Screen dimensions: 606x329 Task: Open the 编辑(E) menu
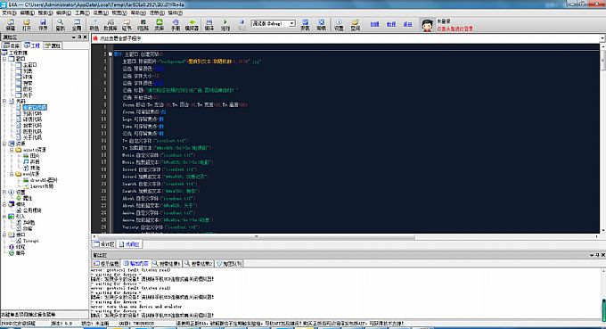tap(27, 12)
